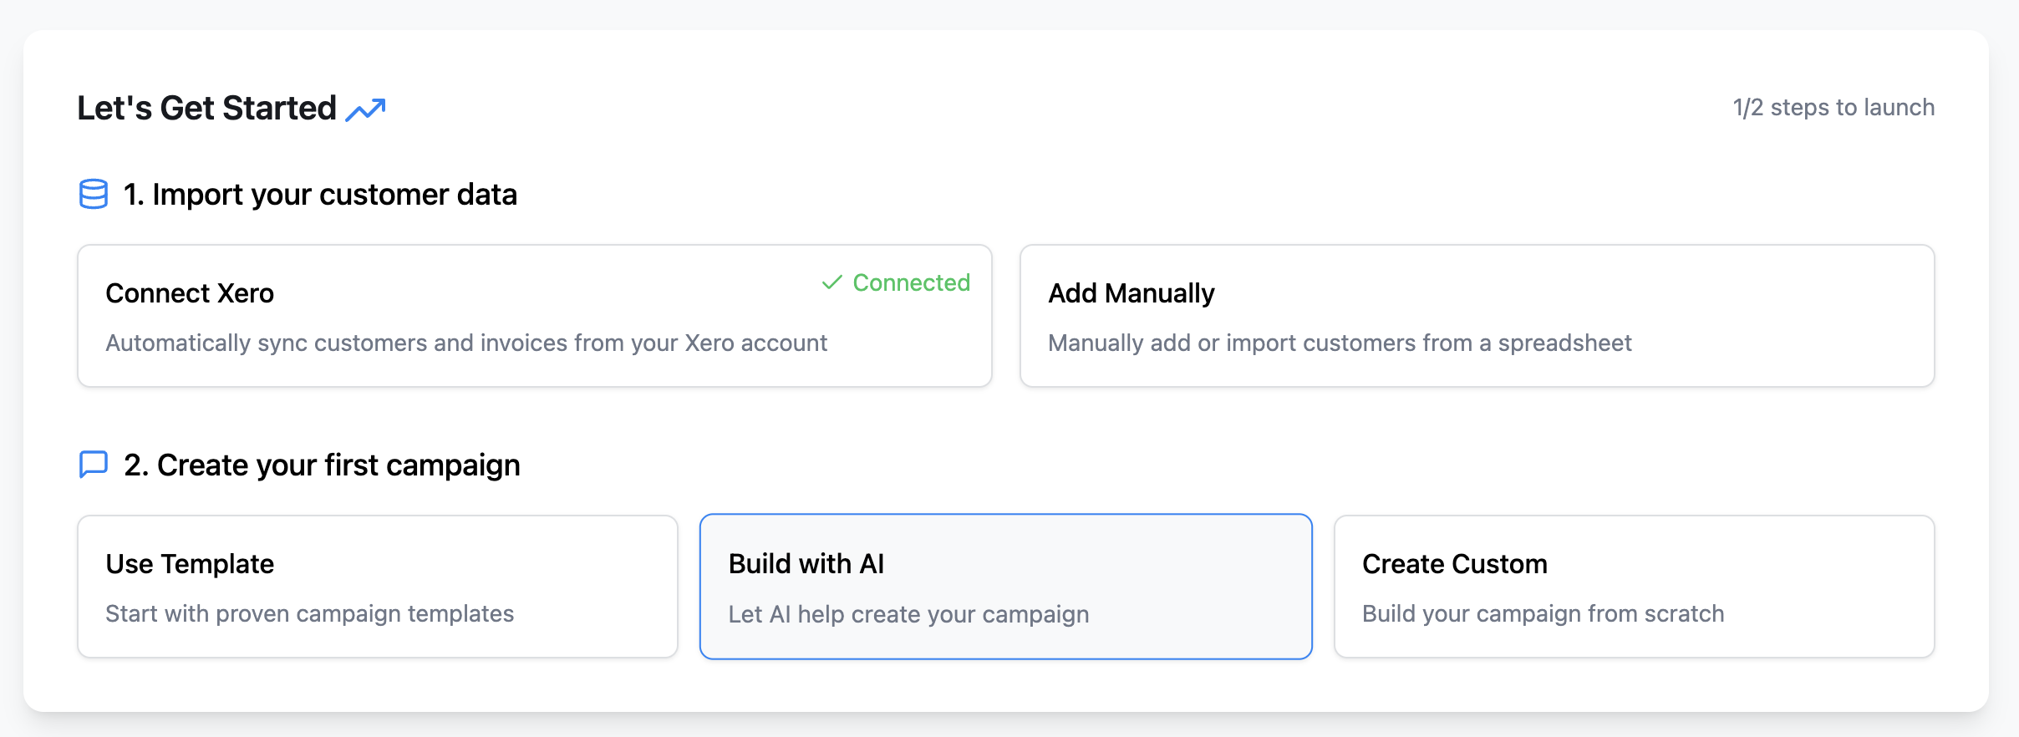
Task: Click the trending-up chart icon beside the heading
Action: point(366,107)
